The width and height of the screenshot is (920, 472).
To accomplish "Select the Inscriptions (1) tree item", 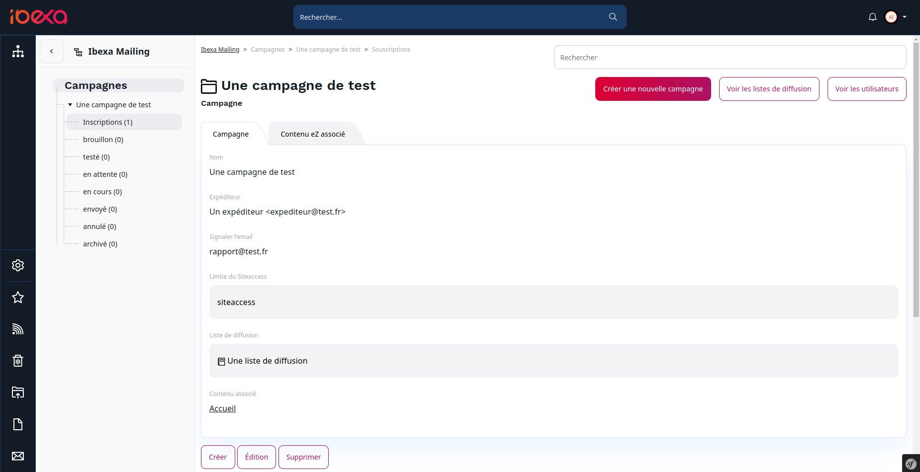I will tap(107, 122).
